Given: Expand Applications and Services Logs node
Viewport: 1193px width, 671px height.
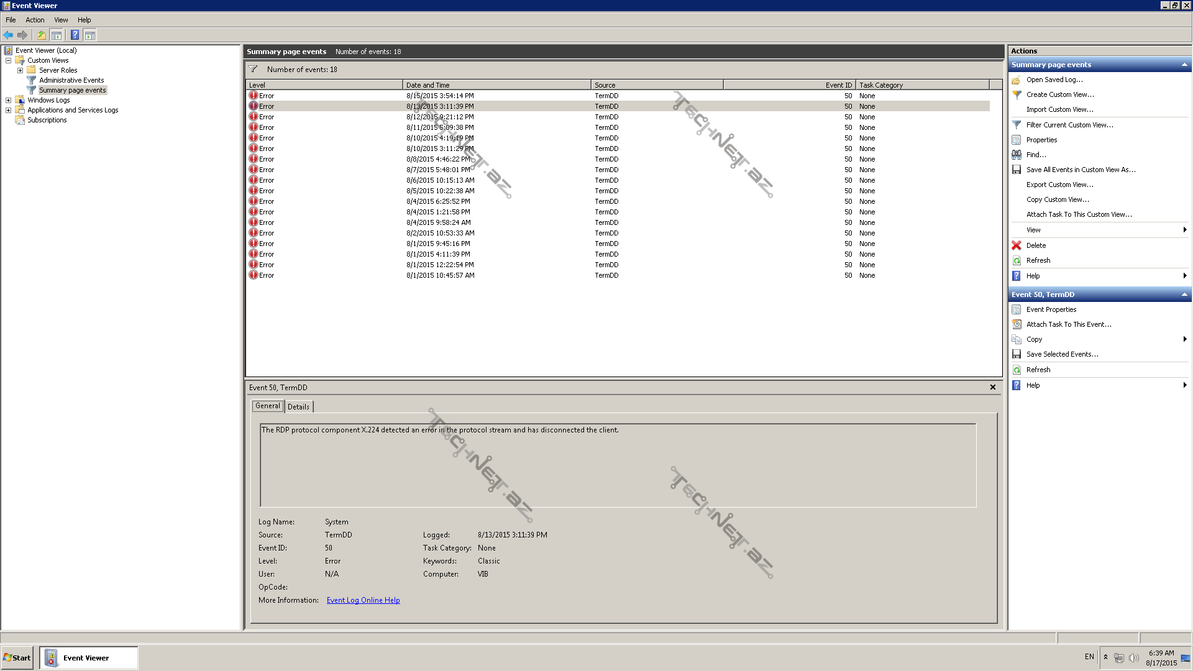Looking at the screenshot, I should point(8,110).
